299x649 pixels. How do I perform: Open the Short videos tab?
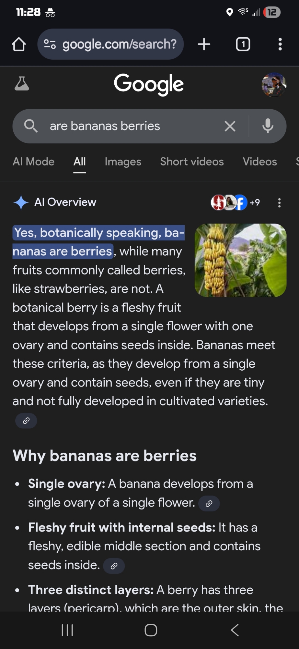click(x=192, y=162)
